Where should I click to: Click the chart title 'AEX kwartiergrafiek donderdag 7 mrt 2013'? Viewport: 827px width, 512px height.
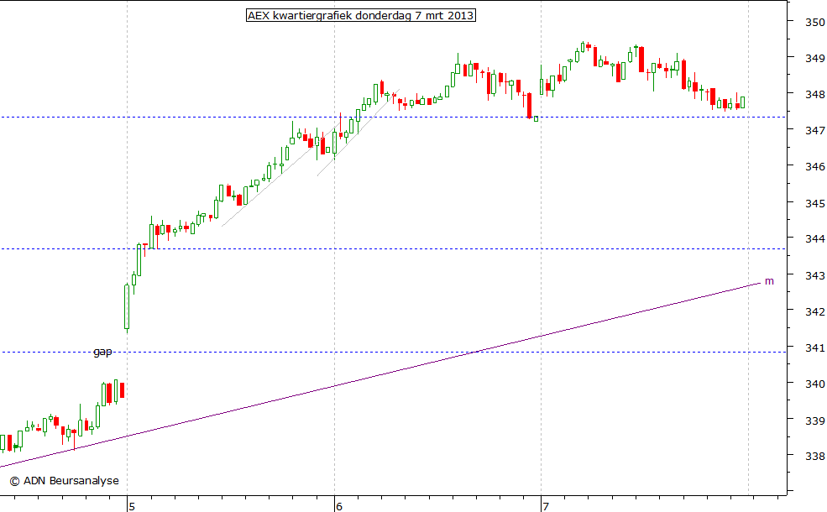[361, 15]
